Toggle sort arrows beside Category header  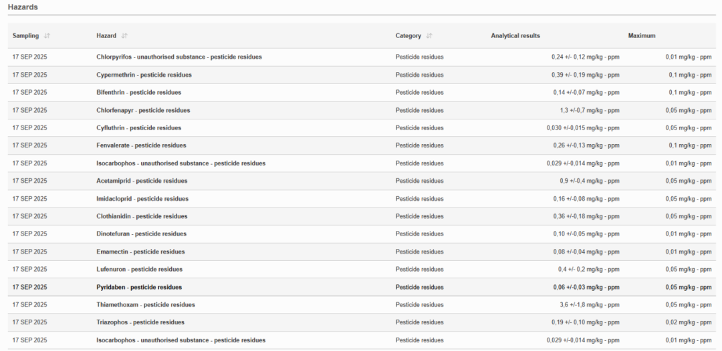[x=429, y=36]
